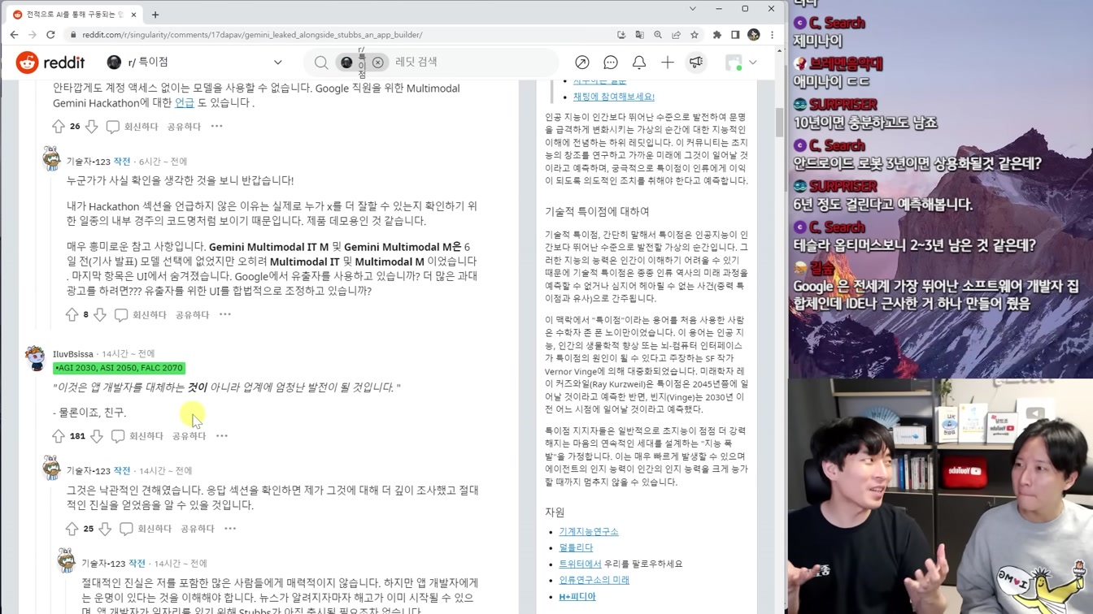This screenshot has height=614, width=1093.
Task: Downvote IluvBsissa's comment with 181 points
Action: tap(97, 436)
